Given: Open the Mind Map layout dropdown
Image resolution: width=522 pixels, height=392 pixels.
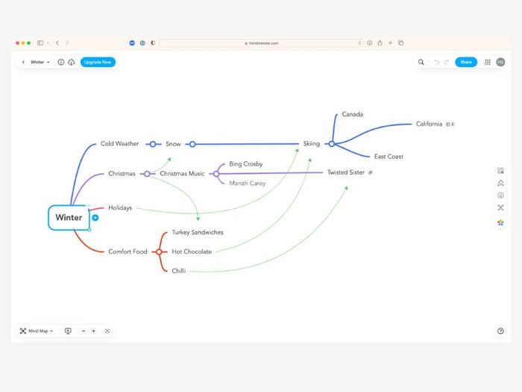Looking at the screenshot, I should coord(37,331).
